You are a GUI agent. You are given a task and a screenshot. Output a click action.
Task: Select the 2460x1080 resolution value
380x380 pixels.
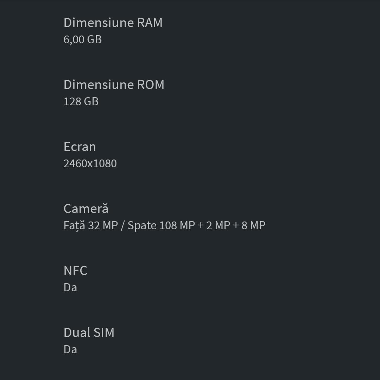(90, 163)
